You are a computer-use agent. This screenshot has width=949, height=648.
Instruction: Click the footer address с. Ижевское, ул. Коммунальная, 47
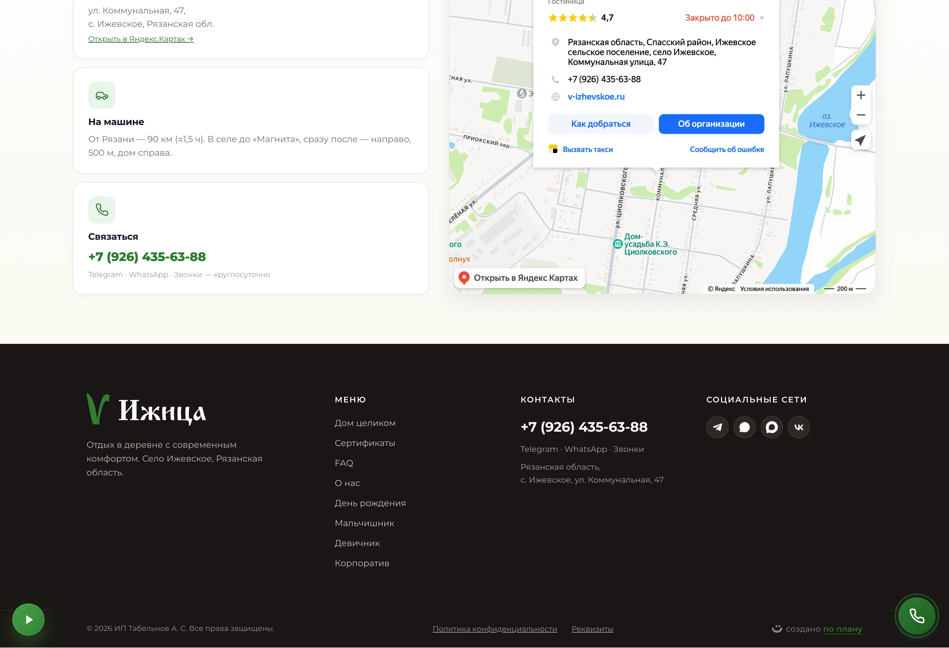[x=592, y=480]
